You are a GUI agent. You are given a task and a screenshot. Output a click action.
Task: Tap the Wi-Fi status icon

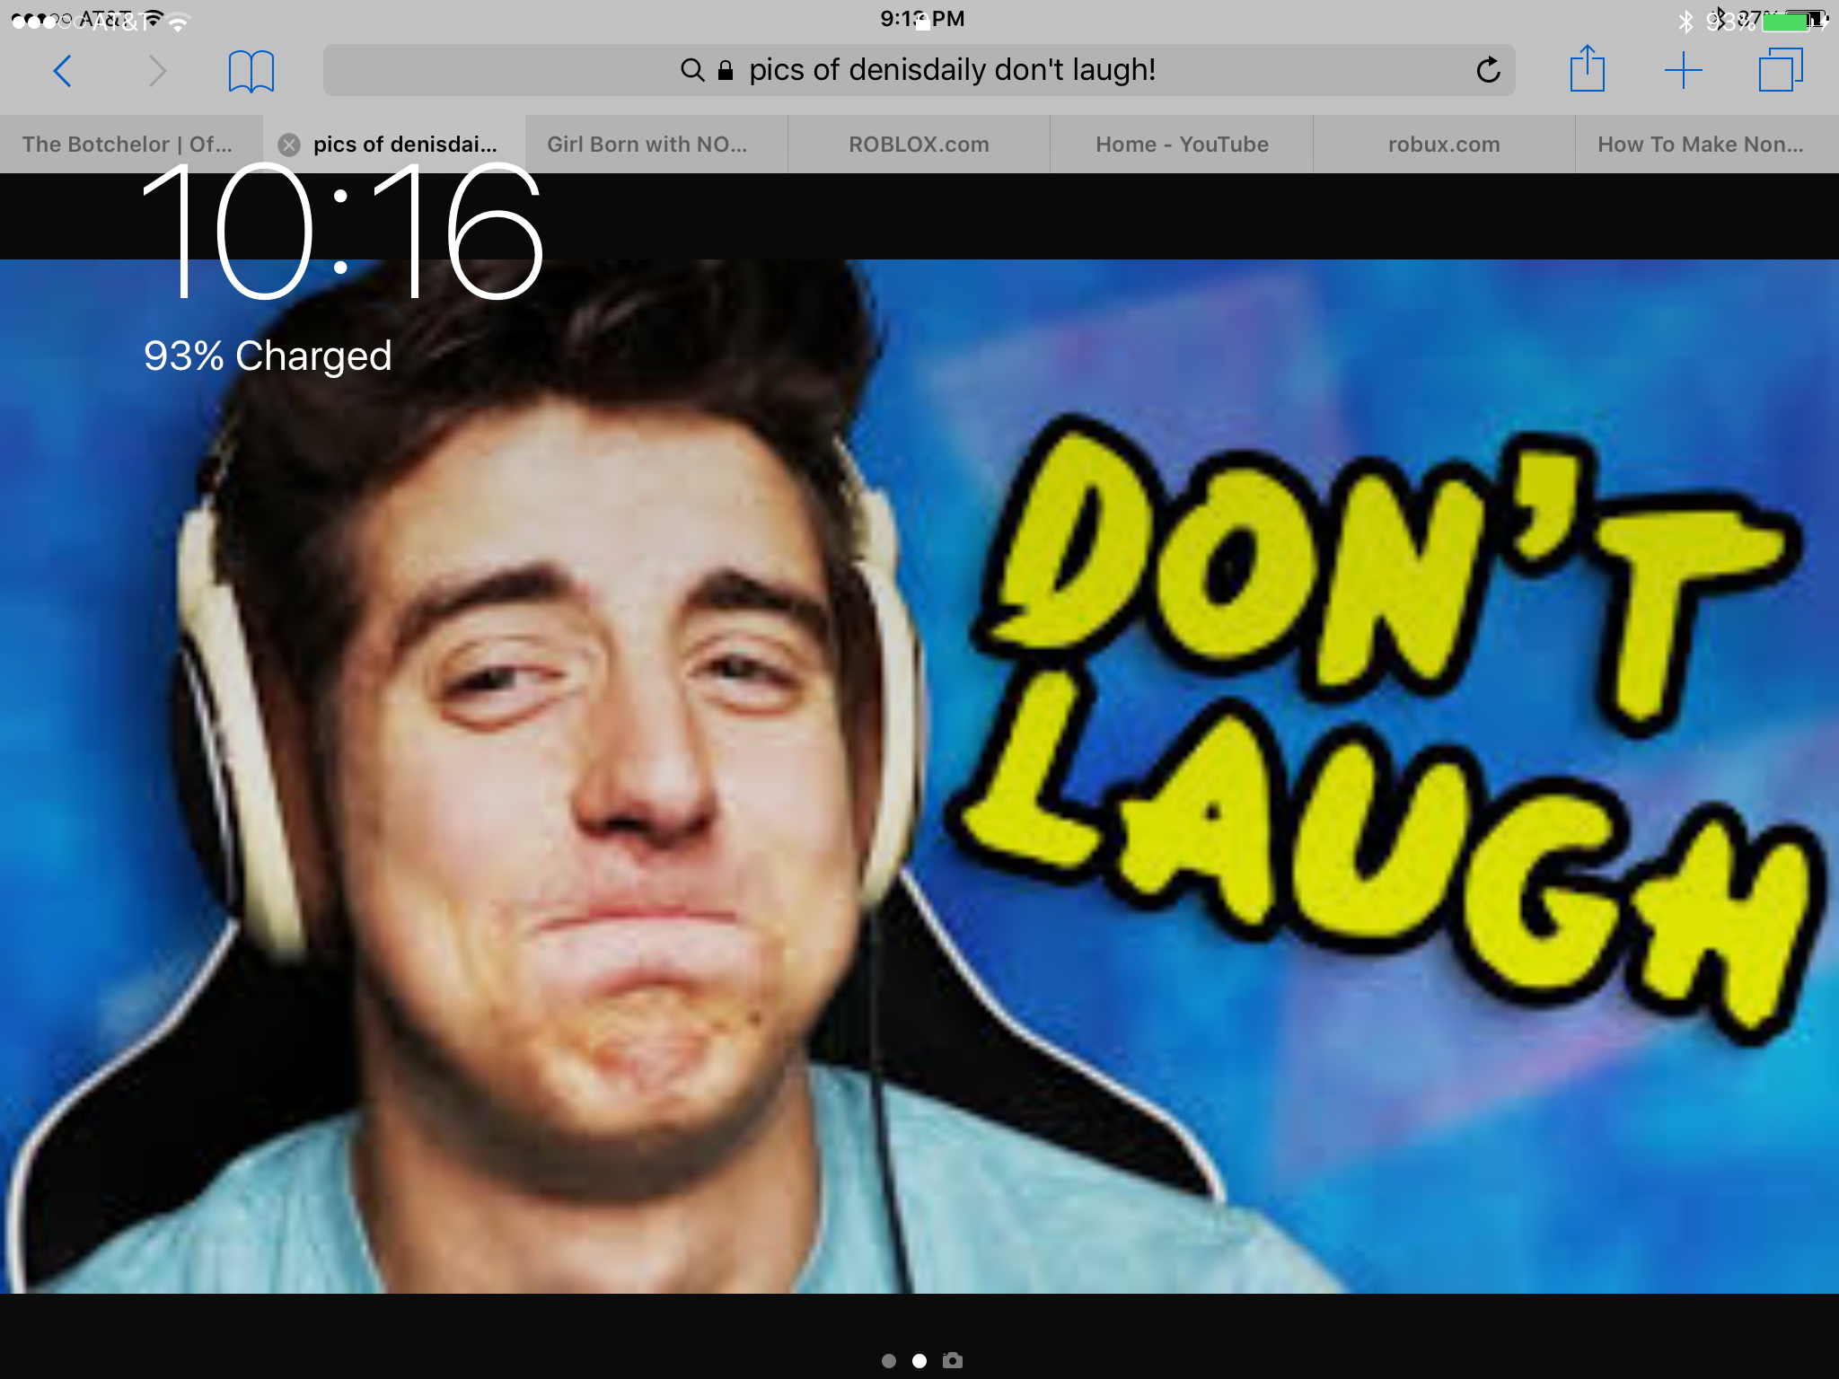click(x=179, y=22)
